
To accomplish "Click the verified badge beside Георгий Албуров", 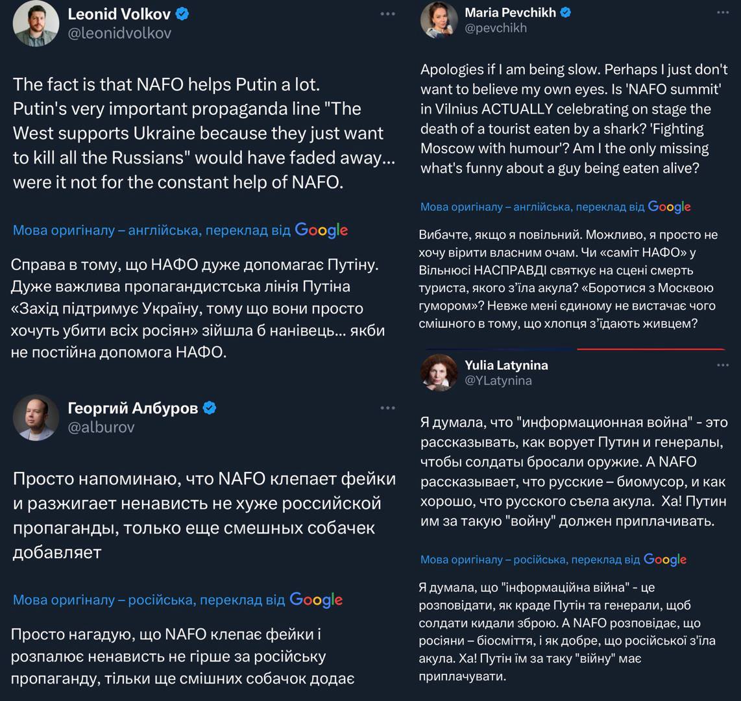I will point(210,408).
